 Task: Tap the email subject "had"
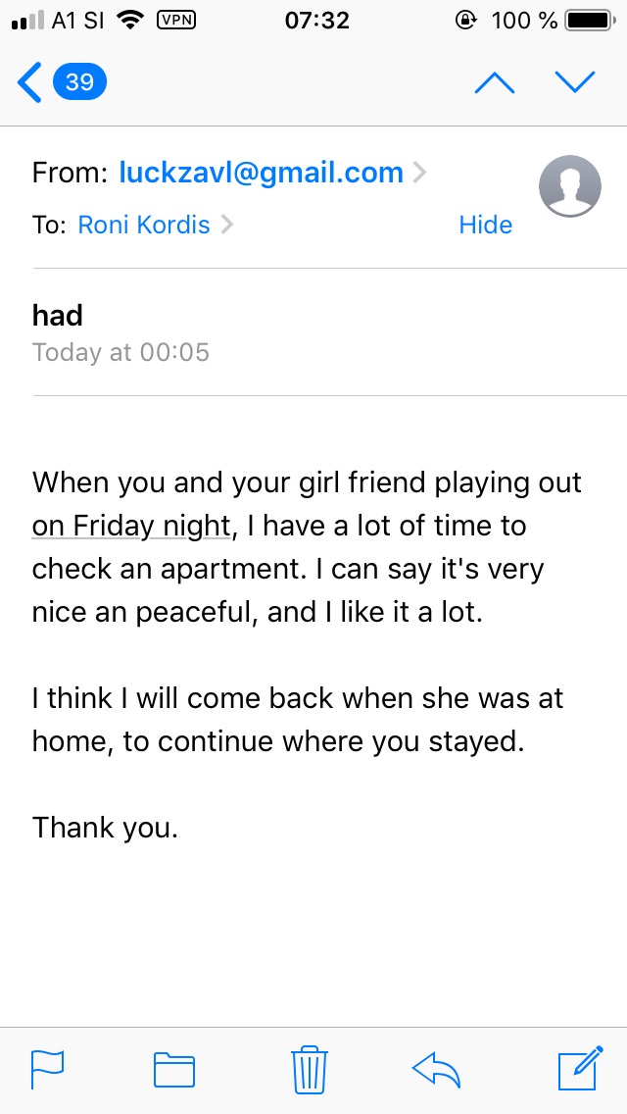click(x=58, y=315)
